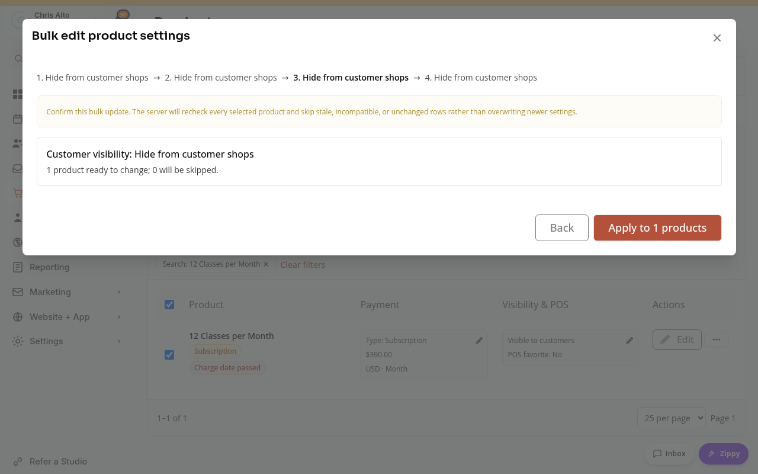
Task: Select step 2 Hide from customer shops
Action: pos(221,78)
